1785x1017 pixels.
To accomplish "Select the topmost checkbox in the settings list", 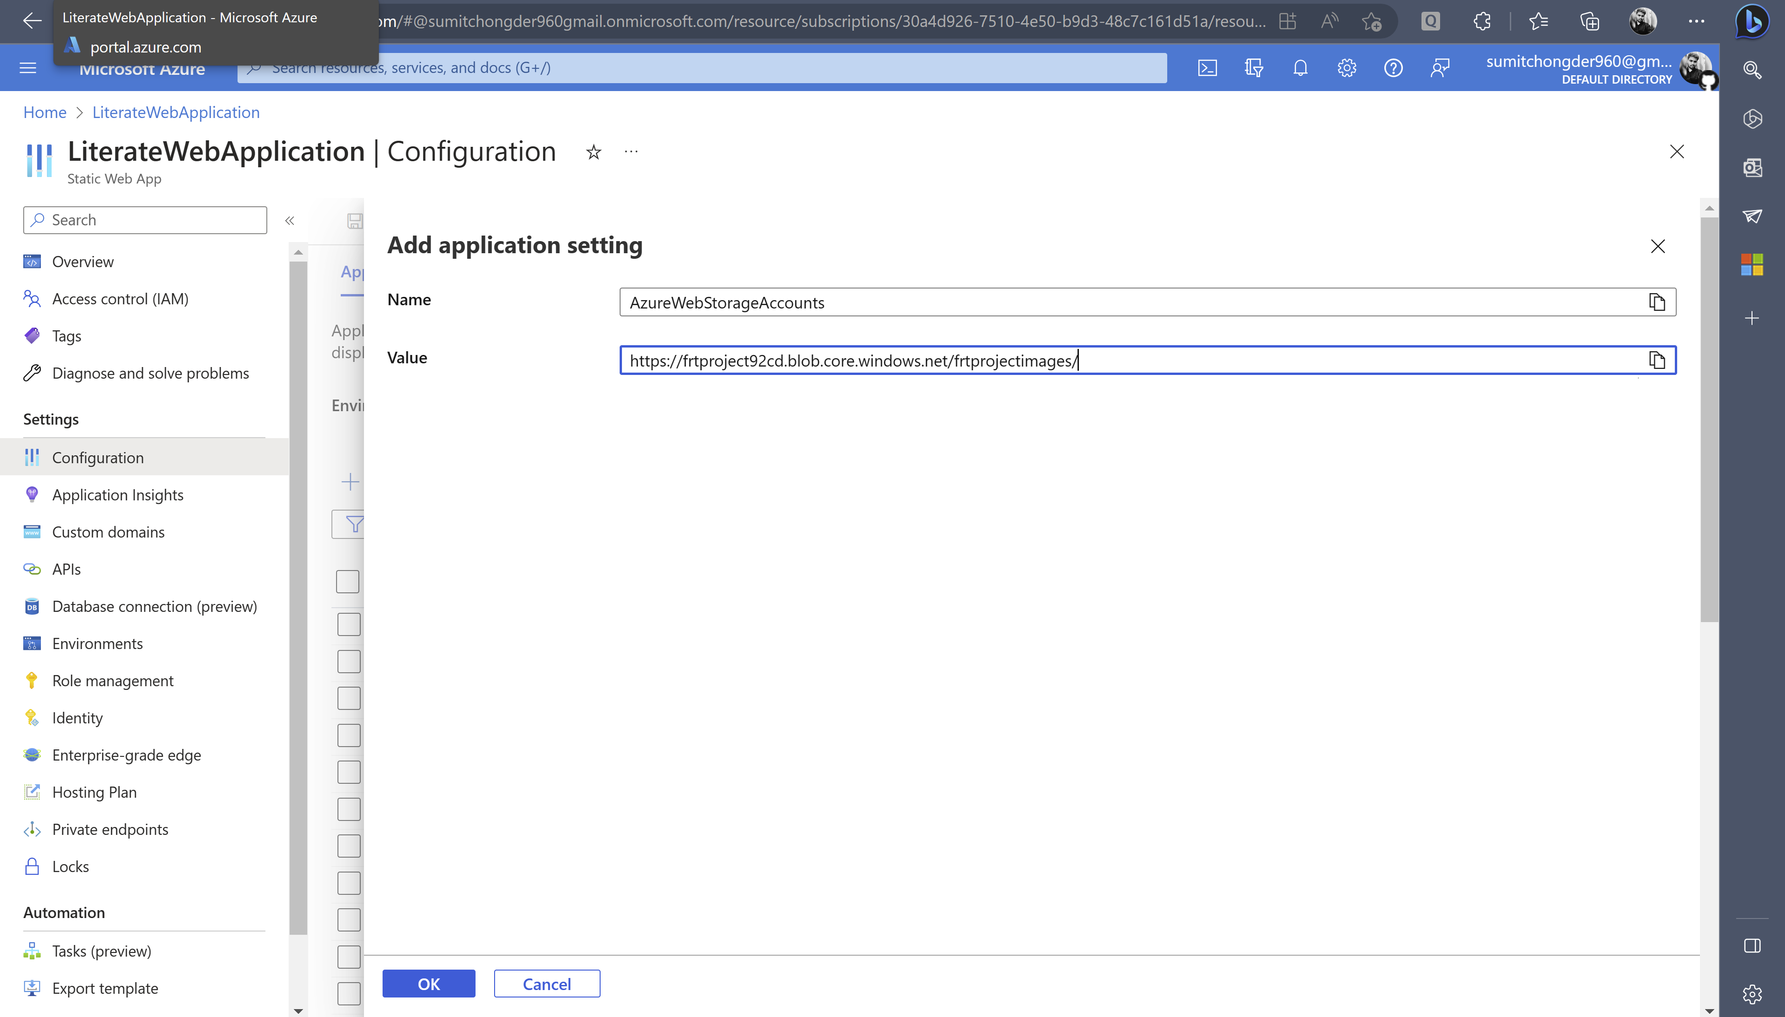I will (x=348, y=581).
